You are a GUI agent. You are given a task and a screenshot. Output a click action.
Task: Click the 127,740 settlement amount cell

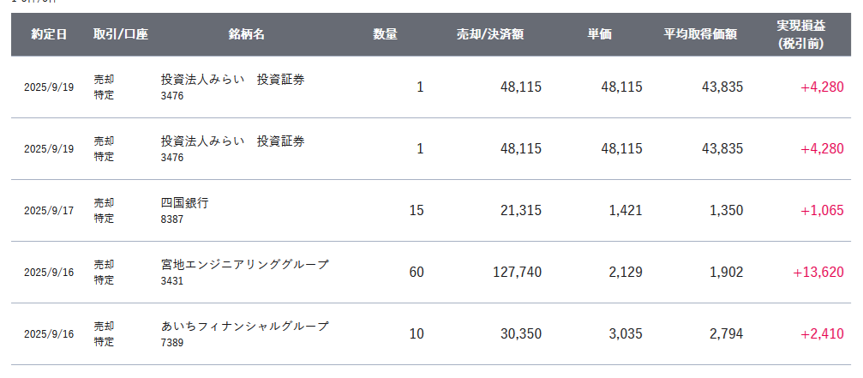tap(517, 273)
